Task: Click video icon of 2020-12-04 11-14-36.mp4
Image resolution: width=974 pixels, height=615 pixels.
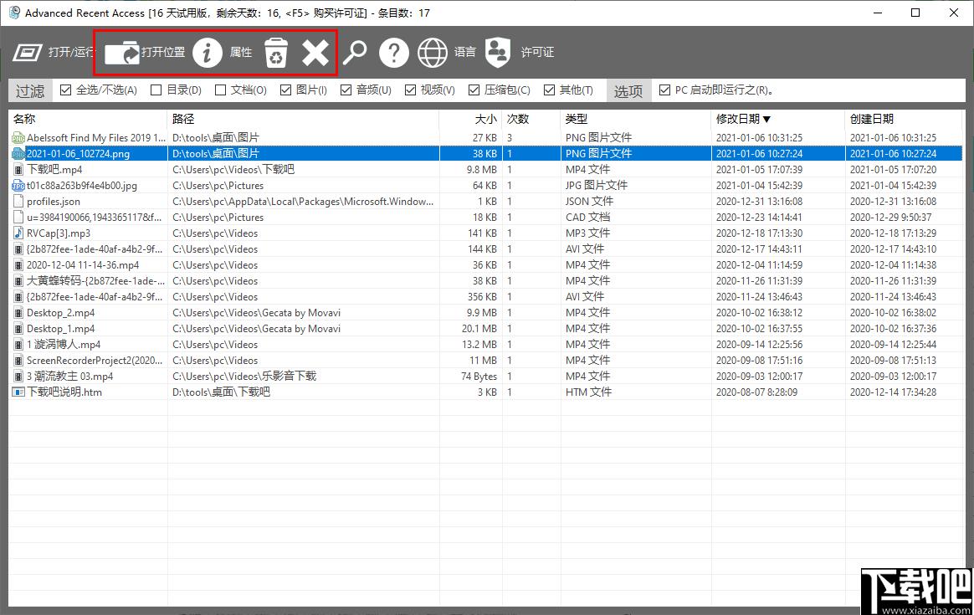Action: (18, 264)
